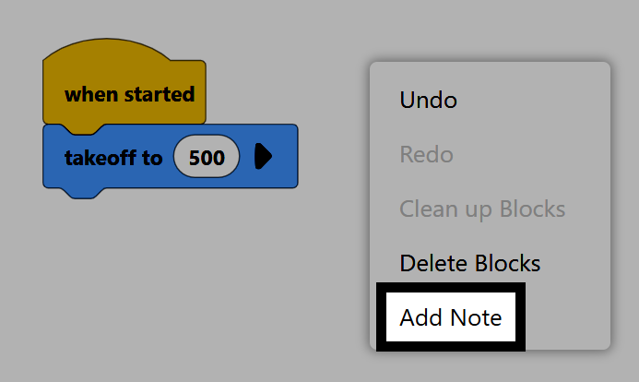Select the blue "takeoff to" block
The height and width of the screenshot is (382, 639).
(111, 158)
